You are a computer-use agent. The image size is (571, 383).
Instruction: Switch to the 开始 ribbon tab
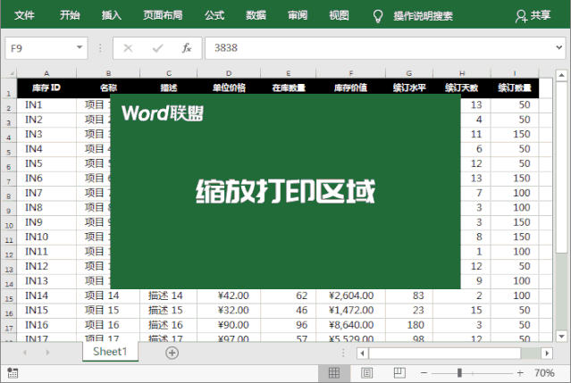[x=70, y=15]
